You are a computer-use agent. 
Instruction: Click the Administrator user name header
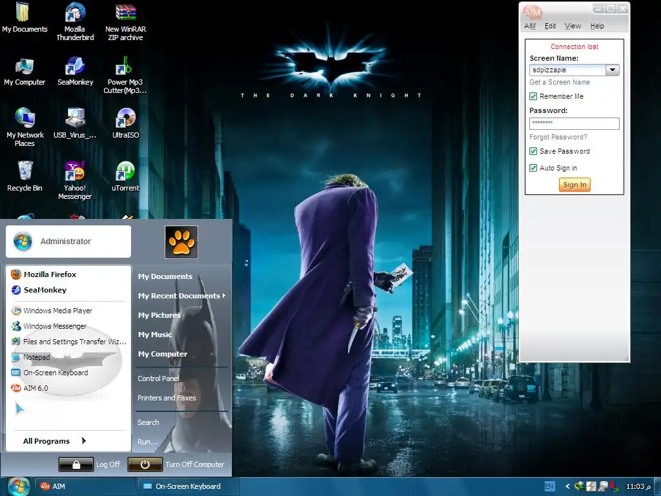(x=68, y=242)
